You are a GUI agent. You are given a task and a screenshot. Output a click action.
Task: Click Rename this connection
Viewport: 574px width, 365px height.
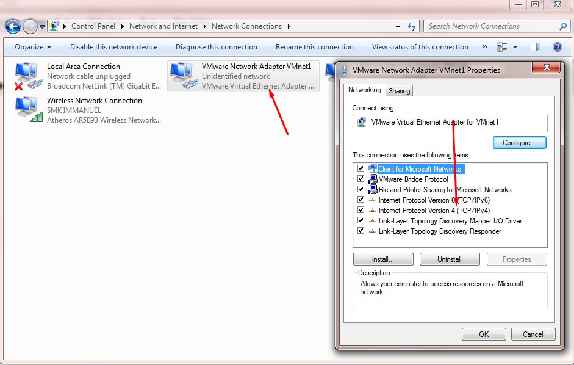point(315,47)
